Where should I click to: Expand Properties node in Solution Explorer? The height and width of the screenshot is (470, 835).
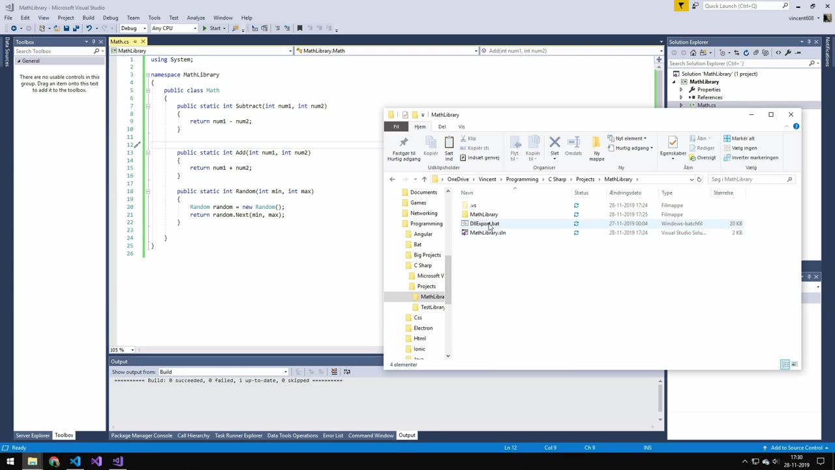click(681, 89)
